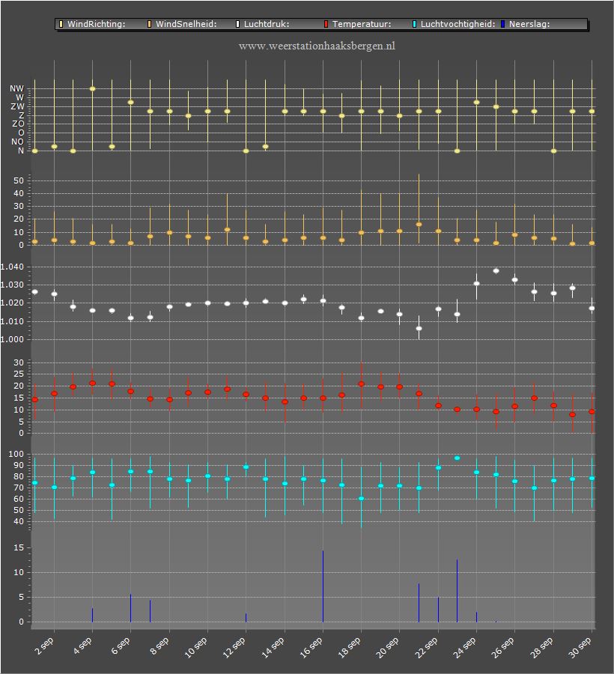The width and height of the screenshot is (614, 674).
Task: Select the Temperatuur legend label
Action: pos(362,24)
